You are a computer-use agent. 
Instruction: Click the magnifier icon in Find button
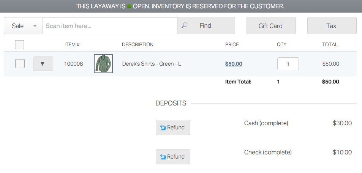185,26
